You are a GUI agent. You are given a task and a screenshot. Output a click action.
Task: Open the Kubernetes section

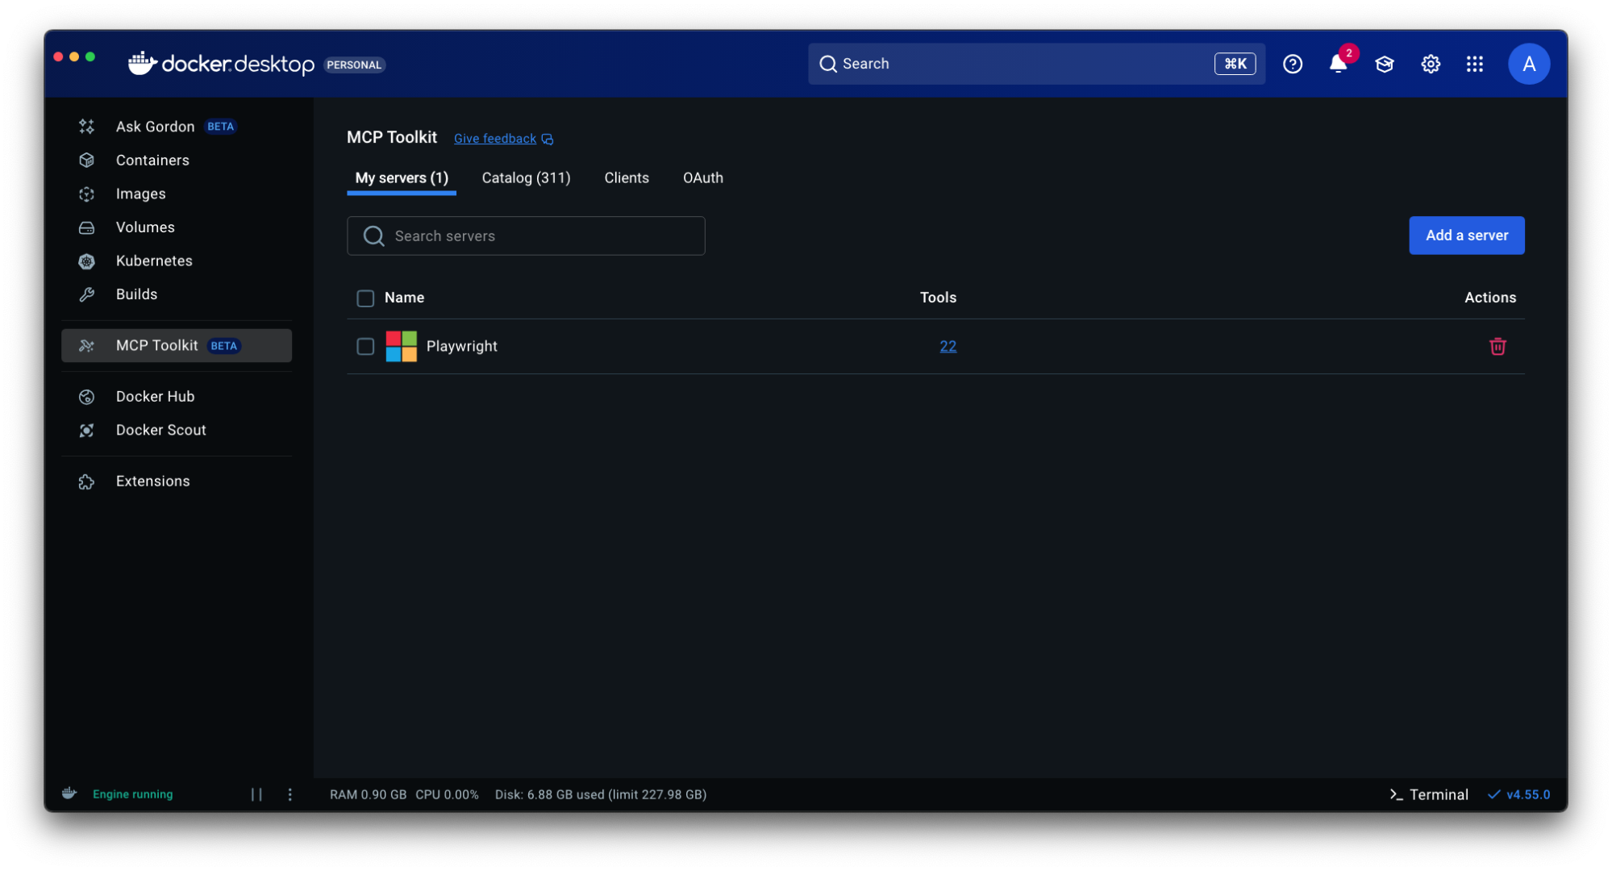(153, 260)
